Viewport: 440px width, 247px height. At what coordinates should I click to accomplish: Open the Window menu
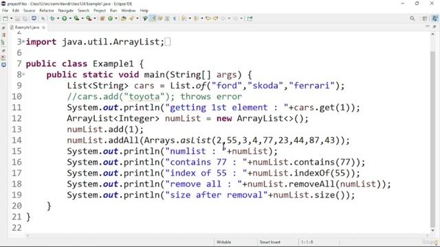click(x=129, y=11)
